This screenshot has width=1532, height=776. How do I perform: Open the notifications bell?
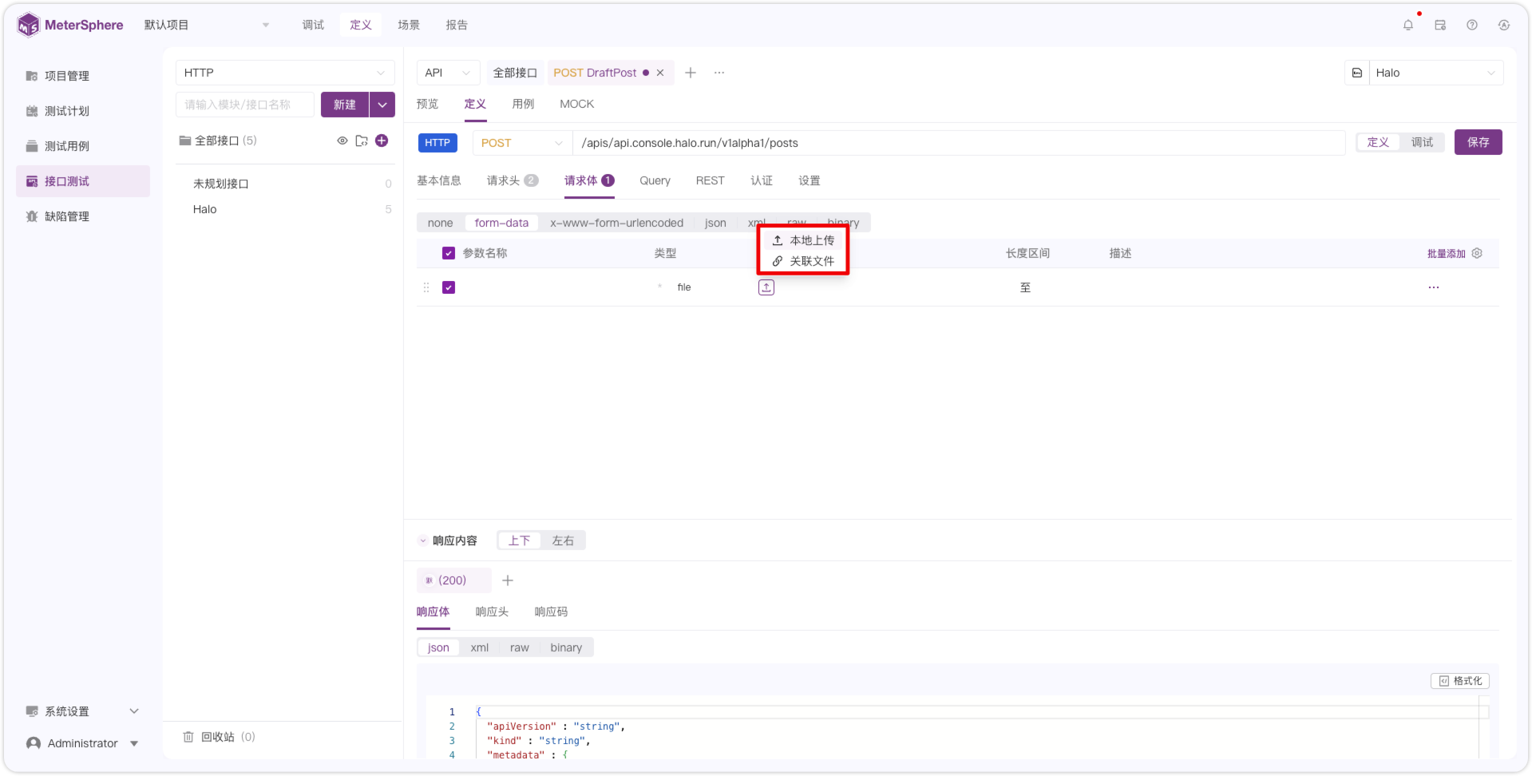(1407, 25)
